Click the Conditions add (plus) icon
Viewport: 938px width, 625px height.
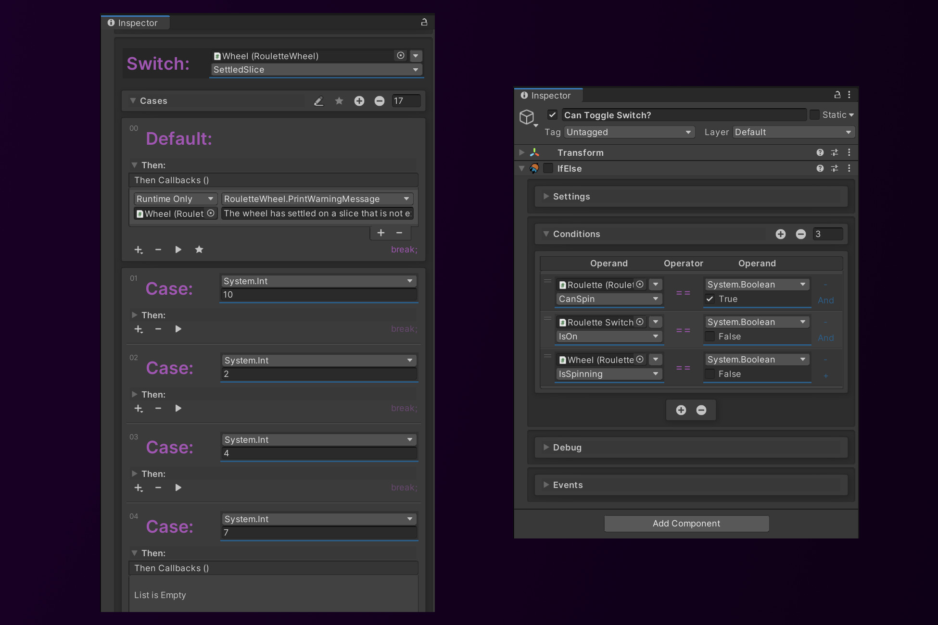781,234
